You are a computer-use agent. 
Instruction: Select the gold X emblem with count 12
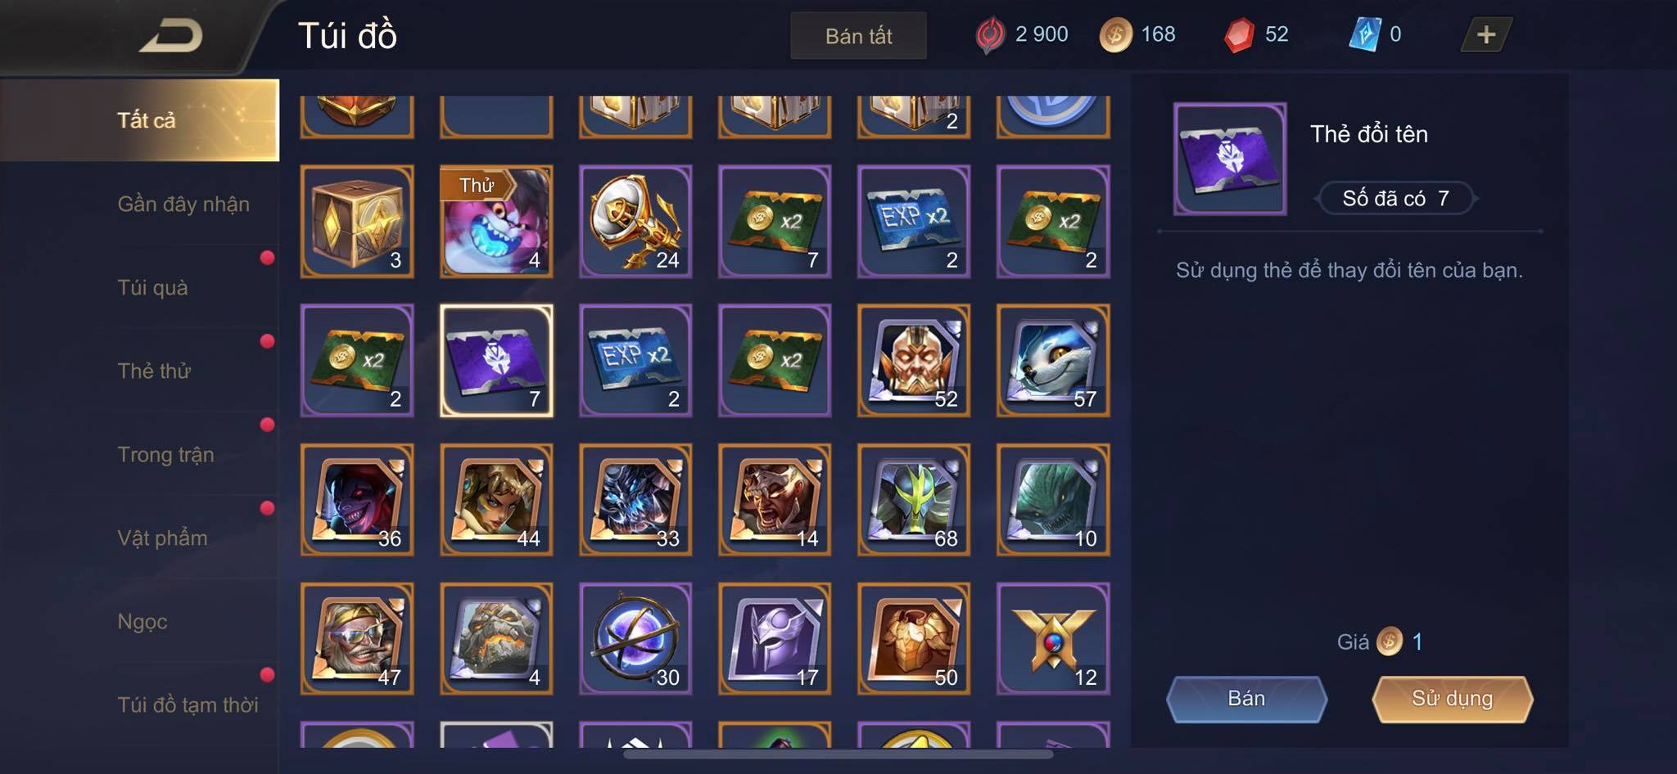point(1053,639)
